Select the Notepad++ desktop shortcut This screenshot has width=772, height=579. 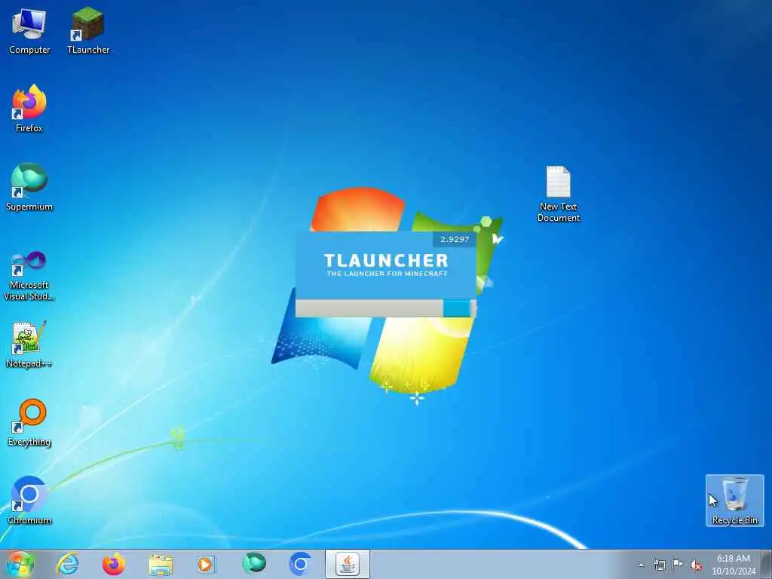(x=29, y=345)
